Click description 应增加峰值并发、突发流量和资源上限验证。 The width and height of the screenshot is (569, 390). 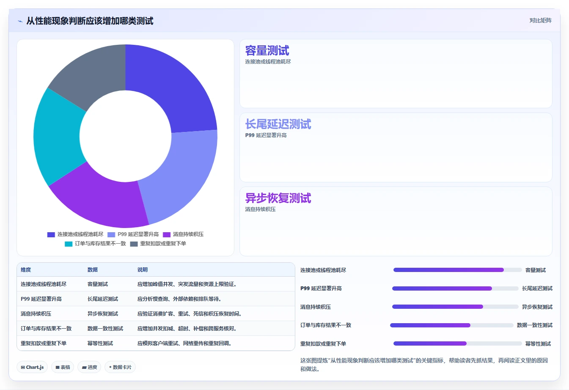188,284
